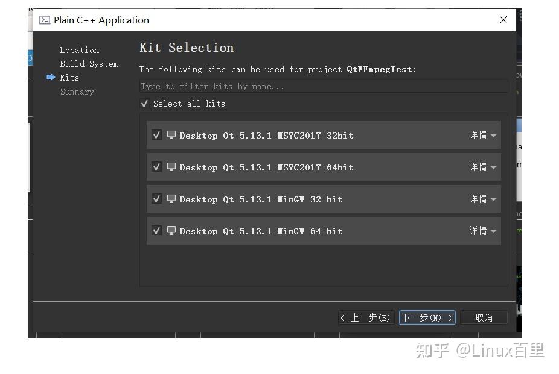Expand 详情 details for MSVC2017 32bit kit

(x=482, y=135)
